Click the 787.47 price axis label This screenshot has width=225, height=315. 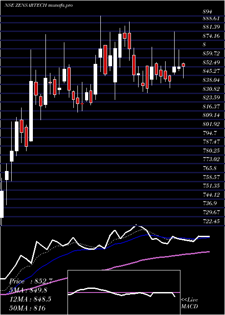211,142
